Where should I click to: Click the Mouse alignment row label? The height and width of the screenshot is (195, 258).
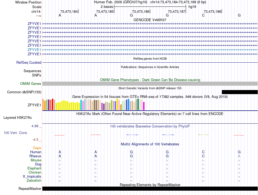point(36,160)
